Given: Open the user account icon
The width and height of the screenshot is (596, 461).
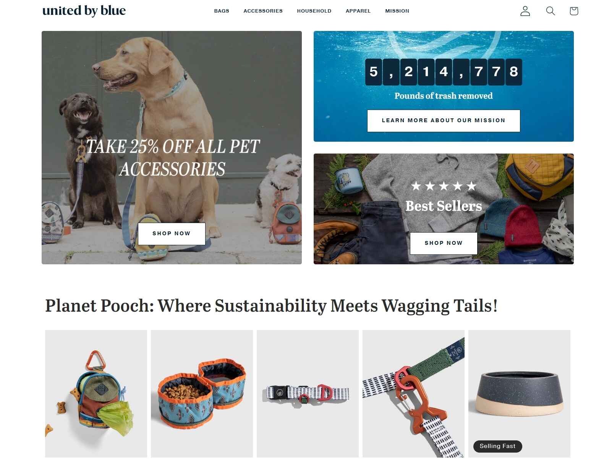Looking at the screenshot, I should pos(525,11).
